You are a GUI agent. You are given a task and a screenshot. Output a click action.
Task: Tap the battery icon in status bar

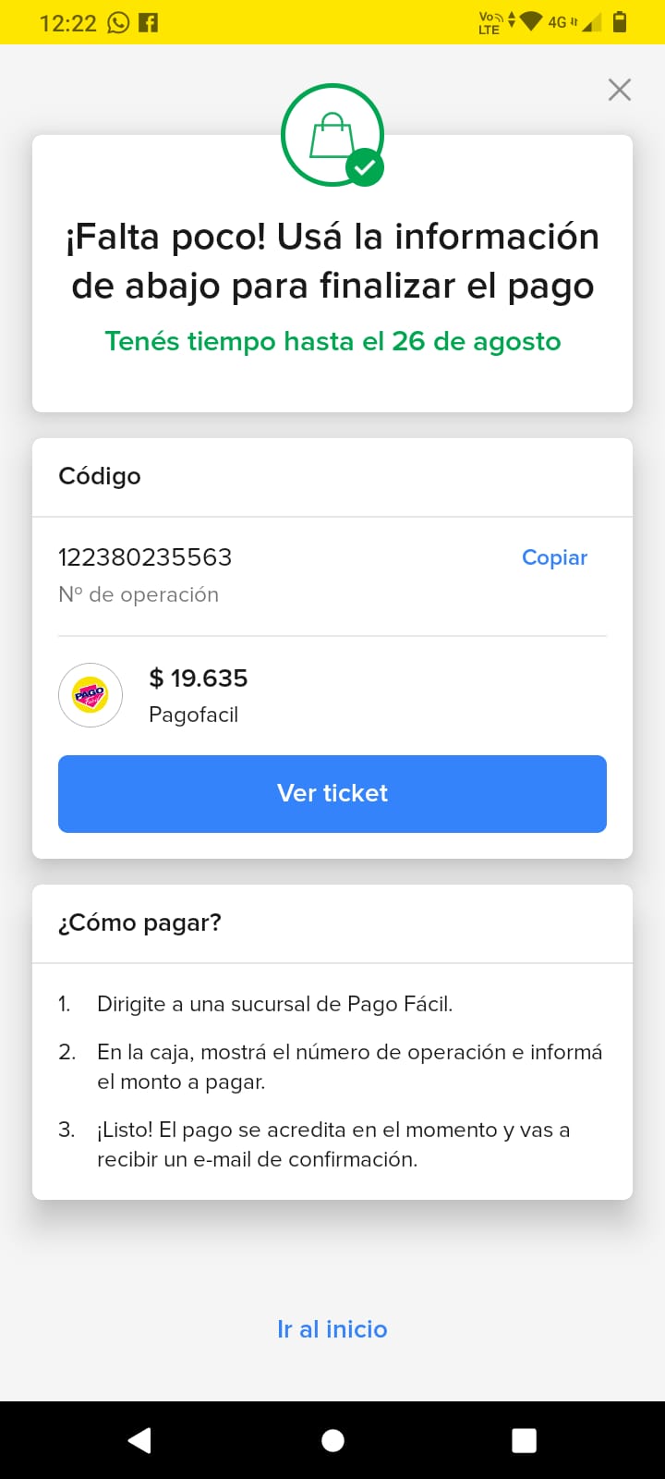(620, 22)
